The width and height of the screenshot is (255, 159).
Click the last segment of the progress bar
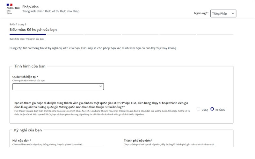pos(215,34)
